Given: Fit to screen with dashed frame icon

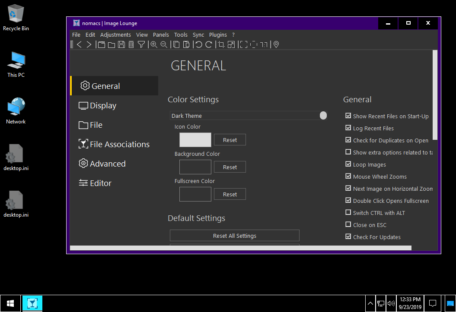Looking at the screenshot, I should tap(254, 44).
